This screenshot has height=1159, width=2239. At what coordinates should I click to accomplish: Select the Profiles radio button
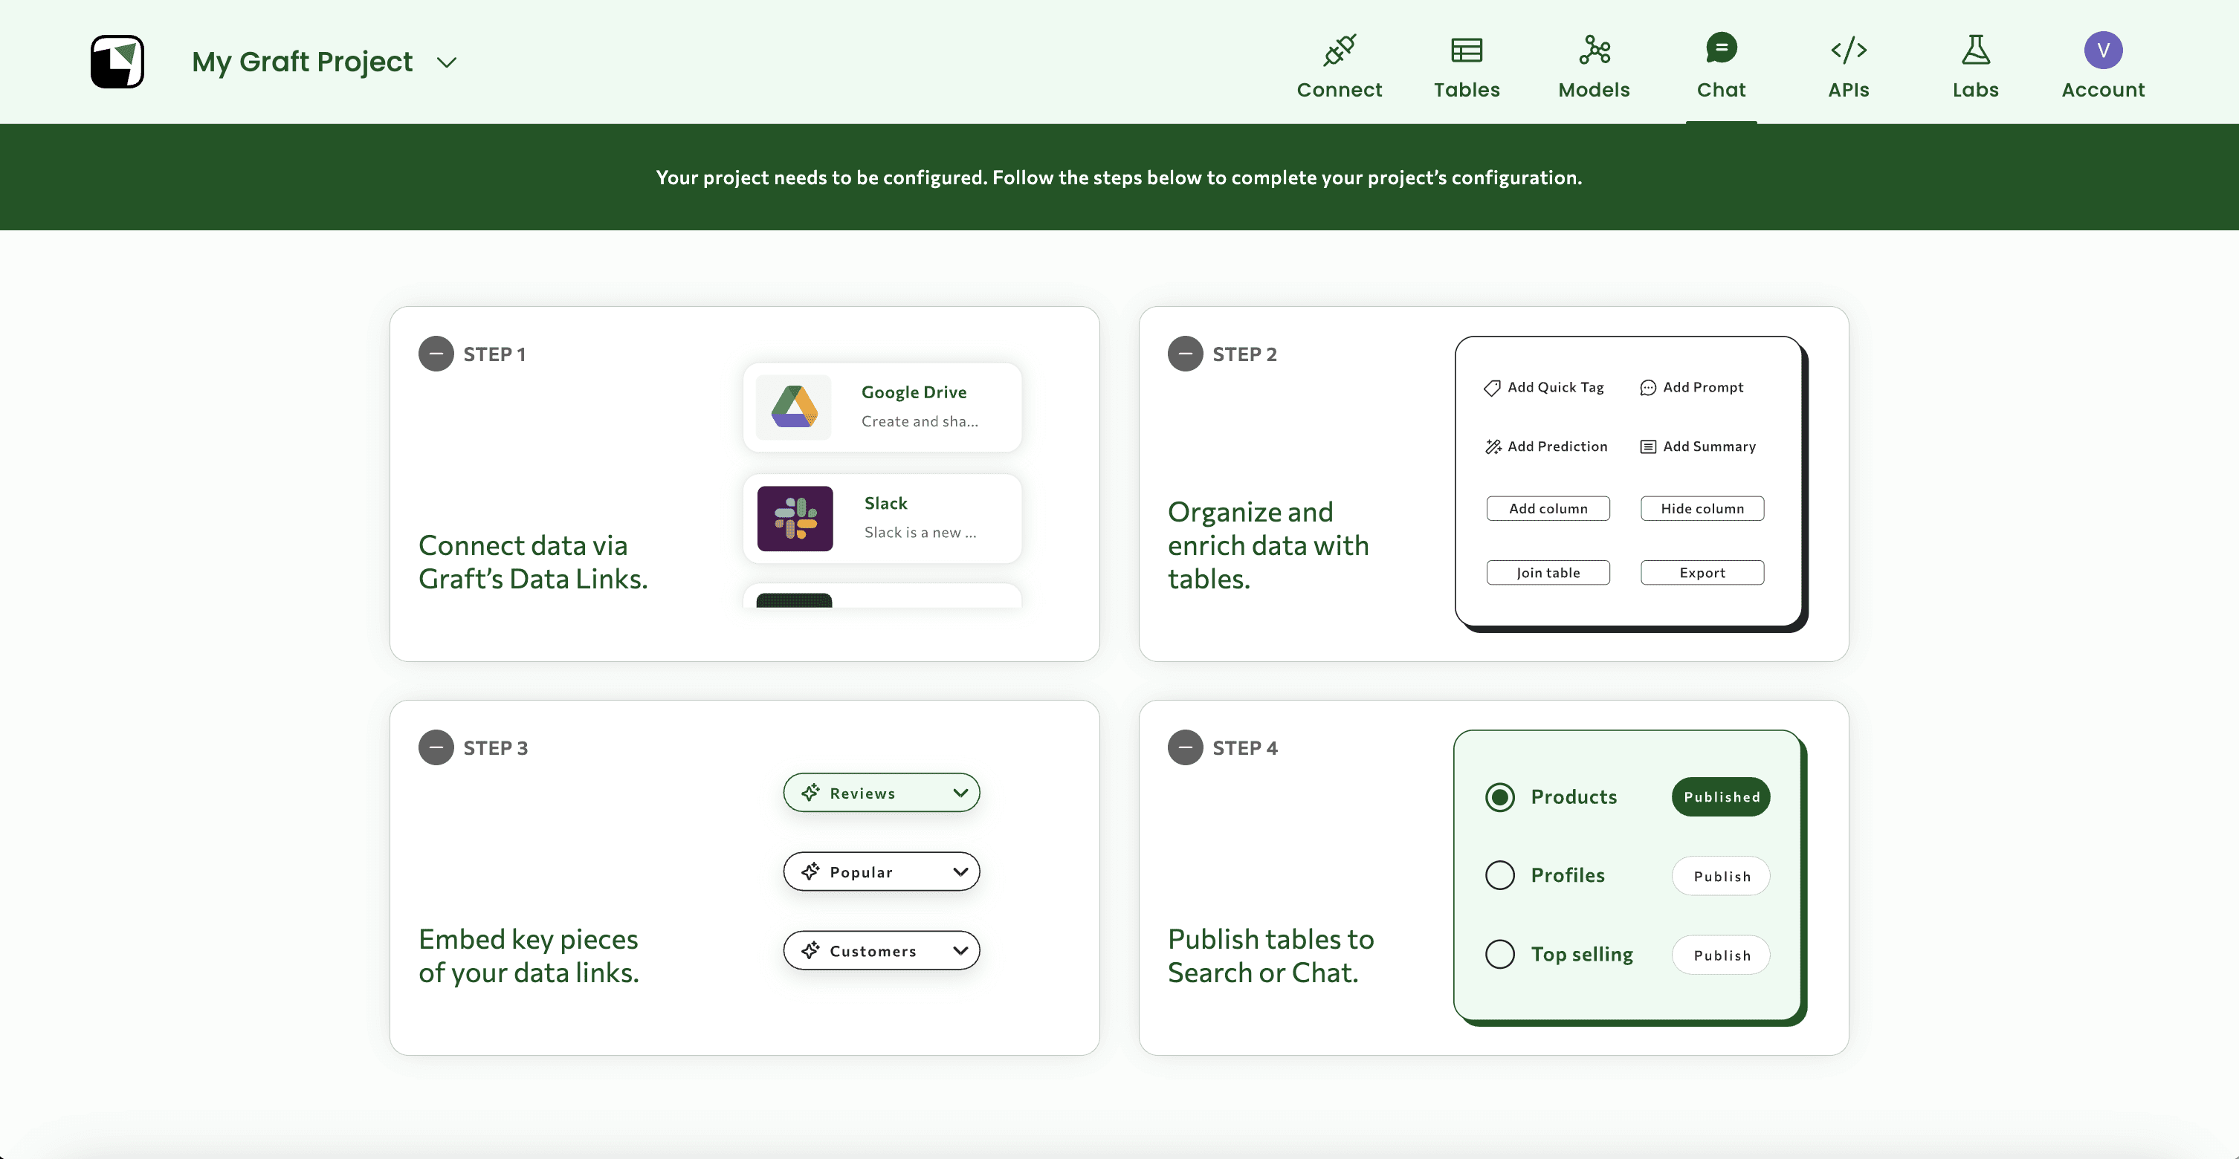coord(1499,875)
